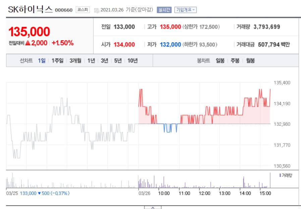Click the 전일 value 133,000
Image resolution: width=301 pixels, height=209 pixels.
click(124, 27)
